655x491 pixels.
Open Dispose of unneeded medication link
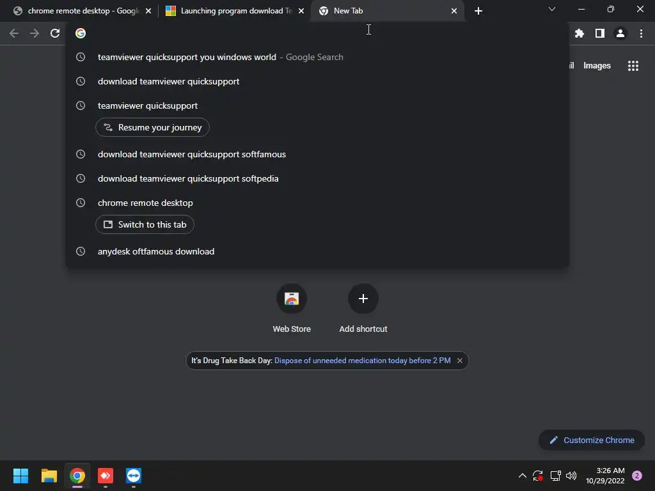(362, 361)
